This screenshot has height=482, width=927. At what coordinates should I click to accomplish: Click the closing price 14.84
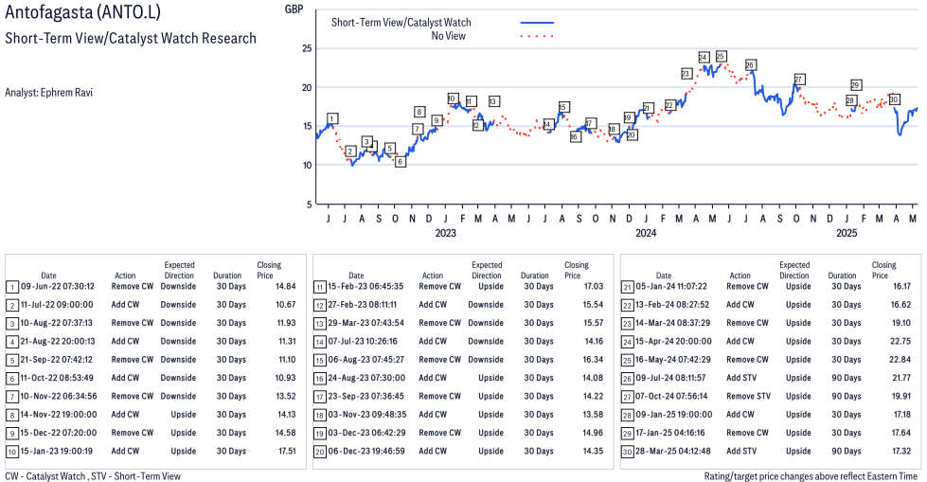point(286,286)
